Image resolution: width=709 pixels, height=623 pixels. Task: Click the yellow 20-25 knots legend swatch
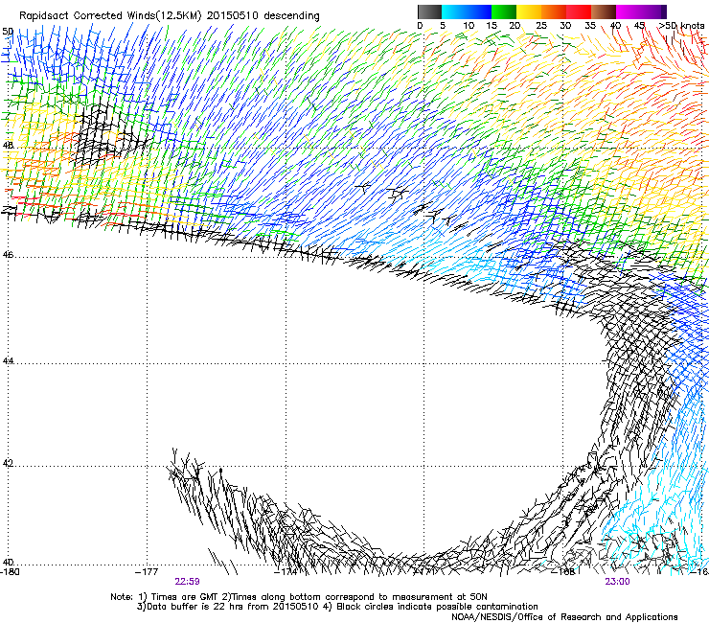click(x=529, y=12)
